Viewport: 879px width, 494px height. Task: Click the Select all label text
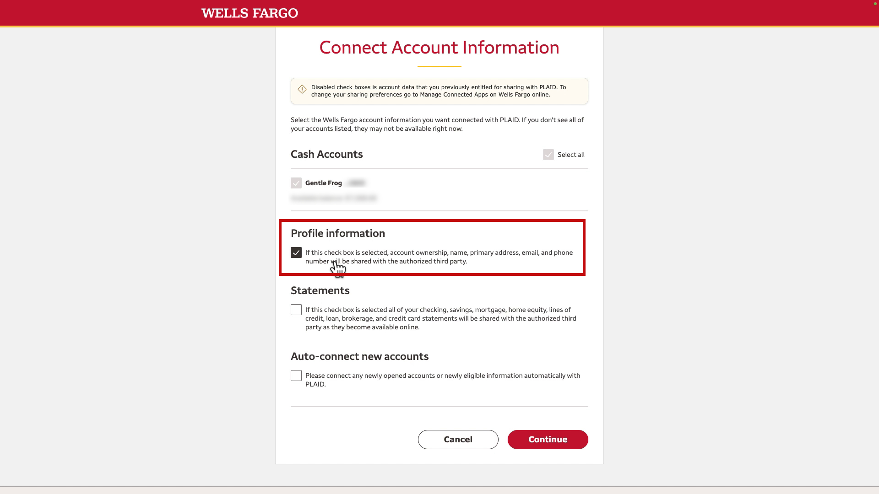571,155
